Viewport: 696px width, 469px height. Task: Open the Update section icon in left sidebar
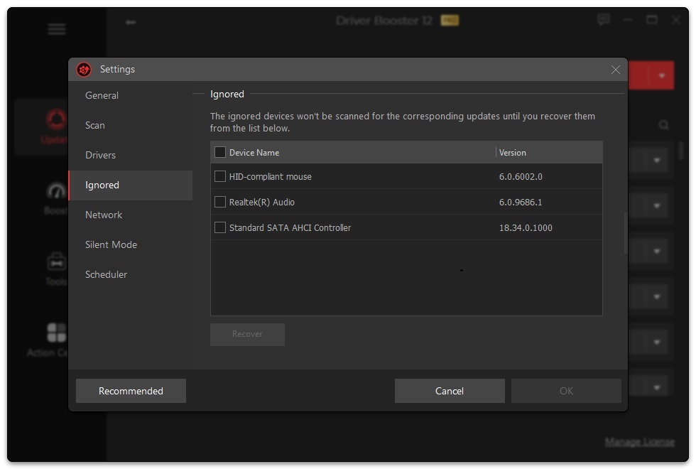click(x=56, y=120)
